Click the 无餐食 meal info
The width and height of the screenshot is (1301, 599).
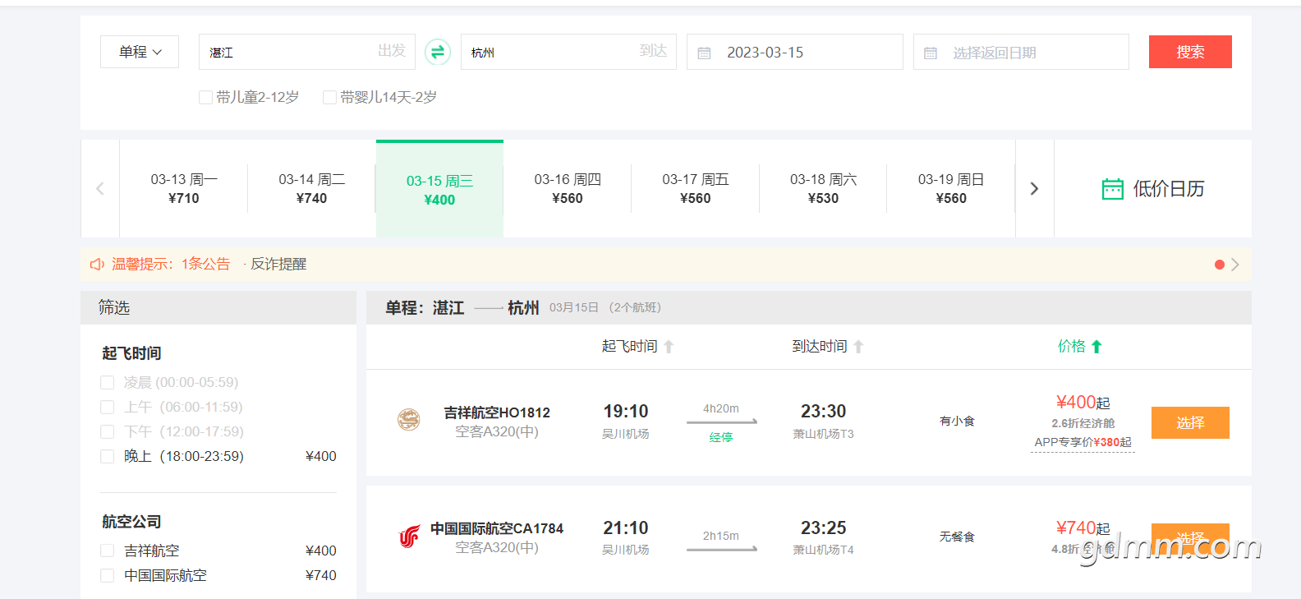(957, 537)
